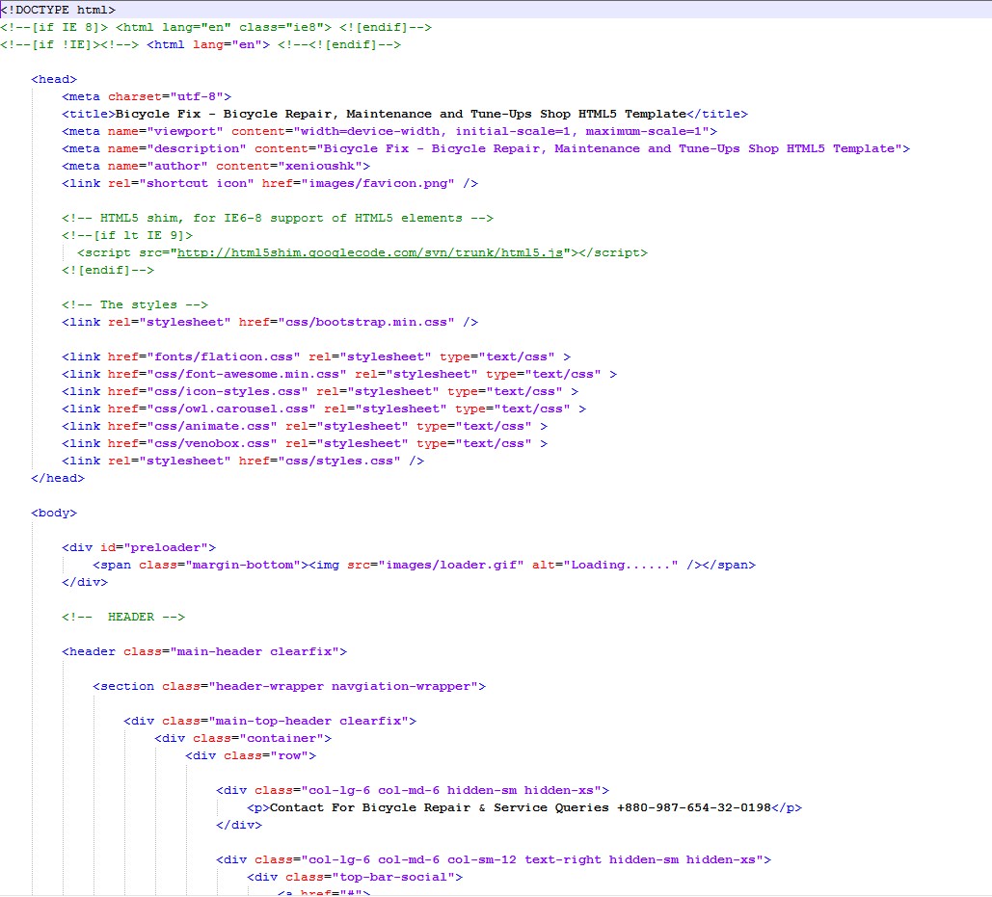The image size is (992, 897).
Task: Click the closing div below the preloader span
Action: point(85,582)
